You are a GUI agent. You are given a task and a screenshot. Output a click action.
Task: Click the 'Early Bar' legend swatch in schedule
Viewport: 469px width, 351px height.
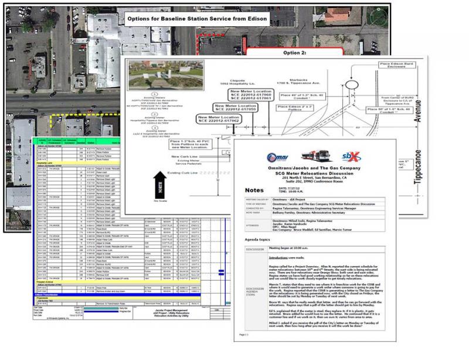pyautogui.click(x=101, y=308)
